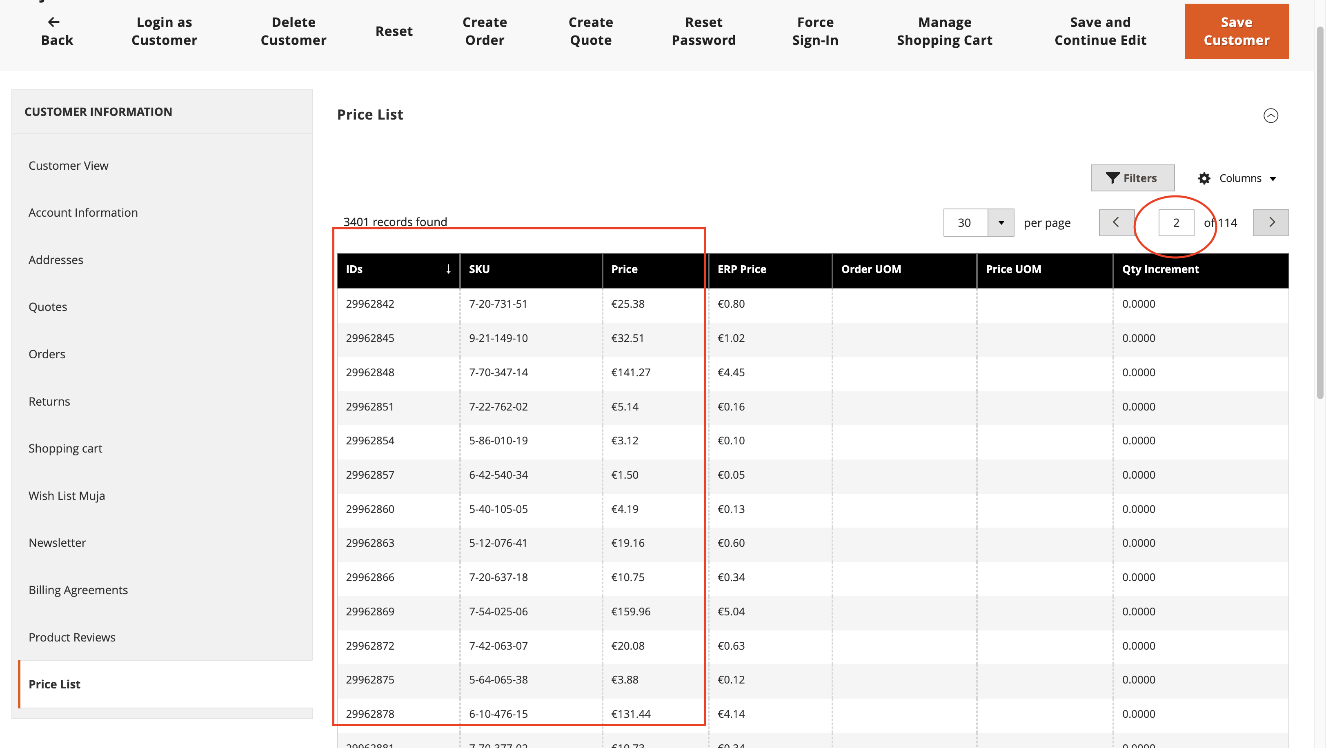Click ERP price €0.16
1326x748 pixels.
point(731,406)
